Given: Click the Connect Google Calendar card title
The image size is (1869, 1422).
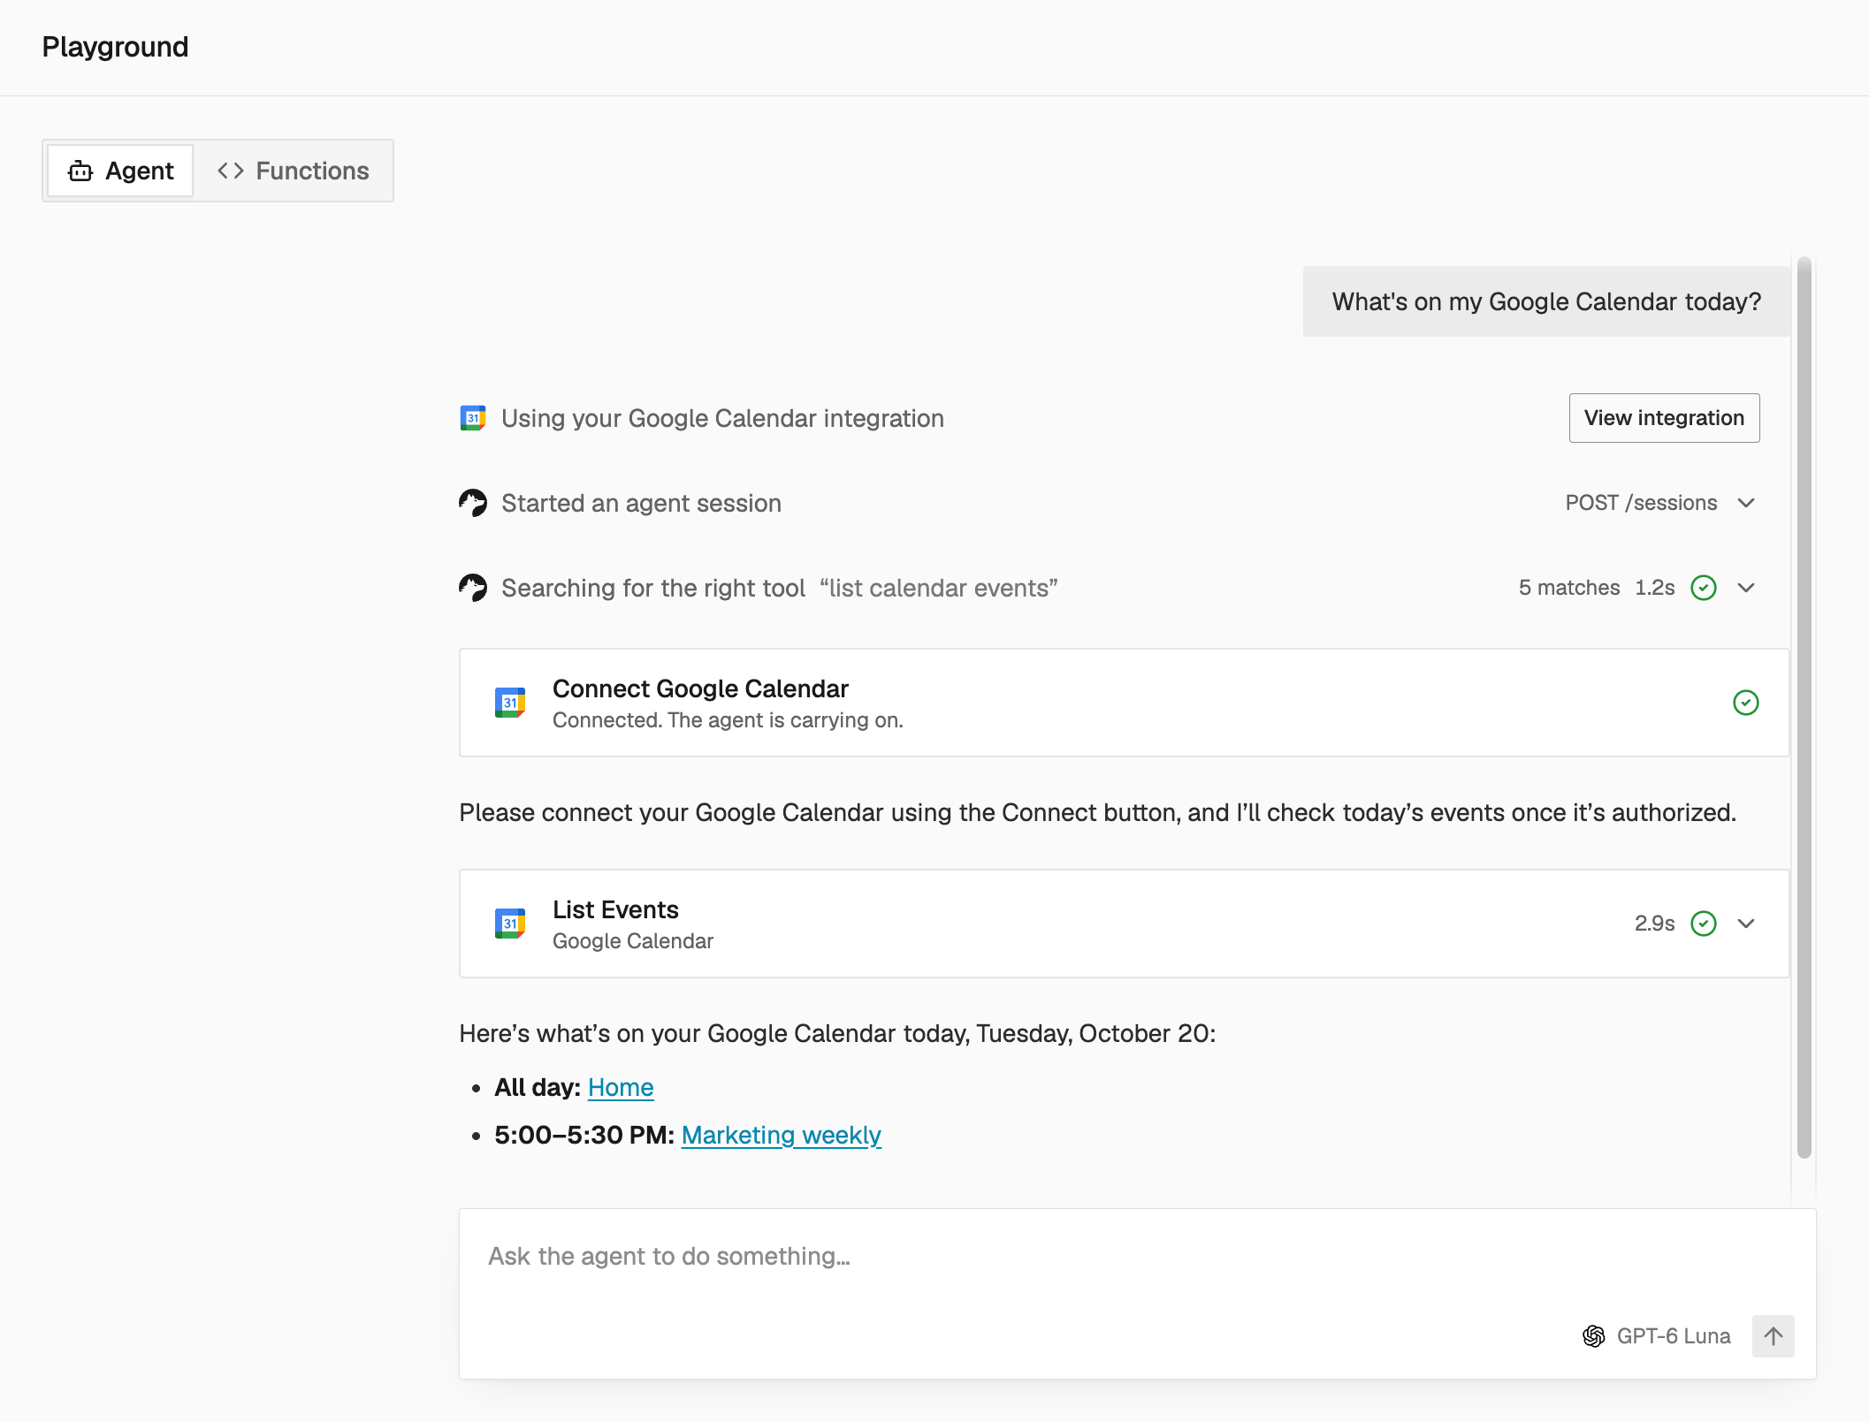Looking at the screenshot, I should (x=700, y=688).
